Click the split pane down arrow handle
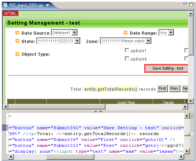Viewport: 196px width, 161px height. pyautogui.click(x=101, y=111)
